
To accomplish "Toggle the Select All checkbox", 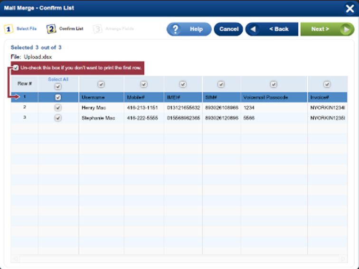I will (58, 87).
